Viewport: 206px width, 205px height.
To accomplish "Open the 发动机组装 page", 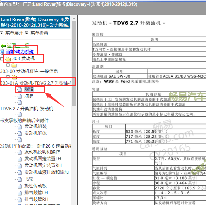I will point(35,127).
